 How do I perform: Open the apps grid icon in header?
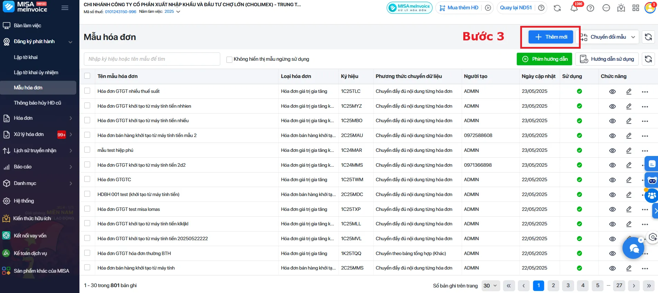636,8
